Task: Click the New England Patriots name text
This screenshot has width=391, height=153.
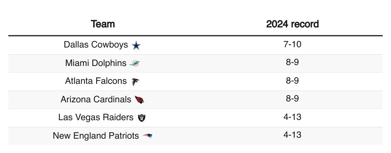Action: [96, 136]
